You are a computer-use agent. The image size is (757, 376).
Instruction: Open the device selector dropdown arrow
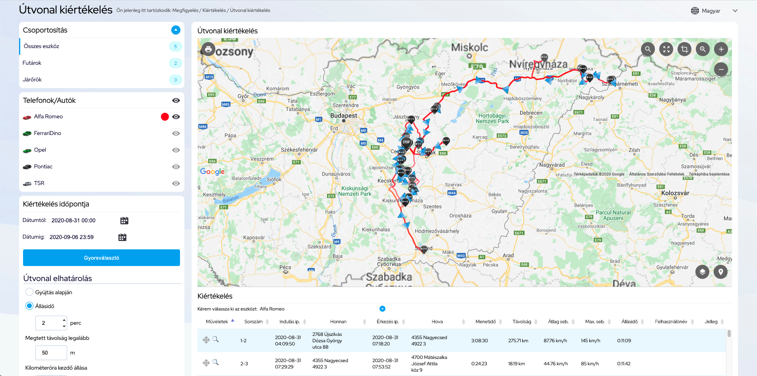[382, 309]
